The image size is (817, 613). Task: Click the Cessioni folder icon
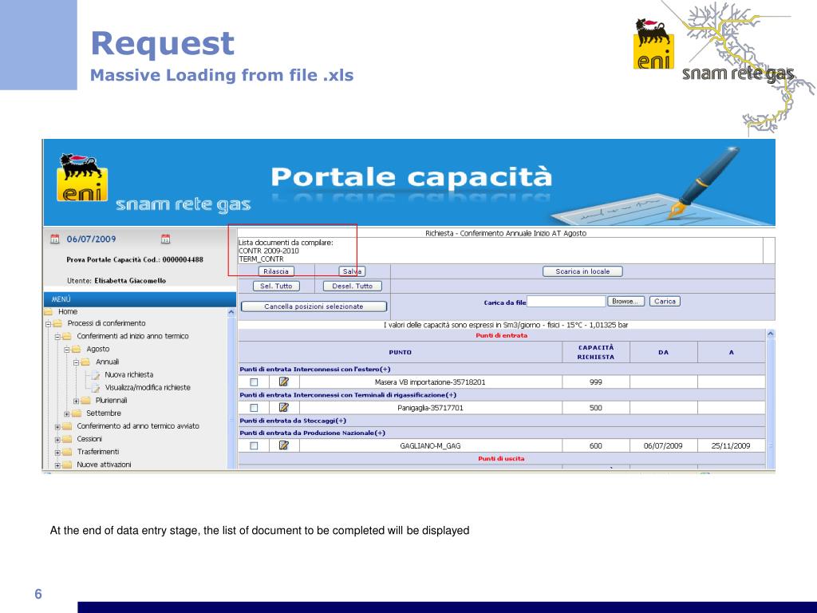(x=67, y=440)
